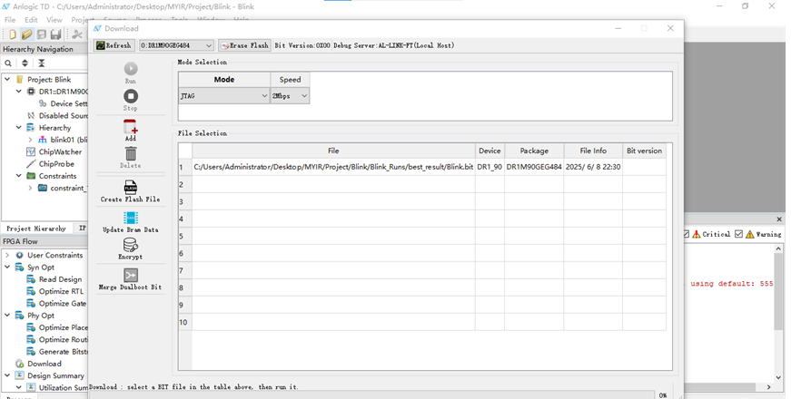Viewport: 791px width, 399px height.
Task: Switch to the Project Hierarchy tab
Action: [x=36, y=229]
